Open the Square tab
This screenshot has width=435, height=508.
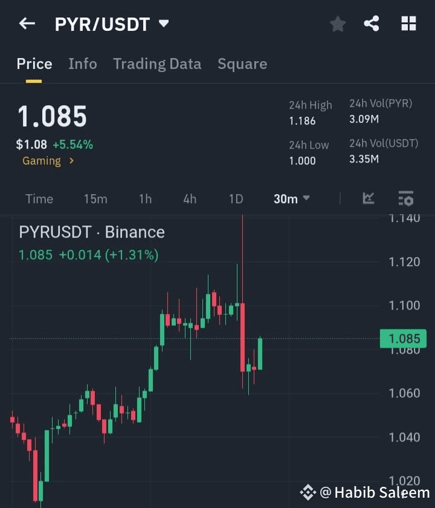pos(242,64)
